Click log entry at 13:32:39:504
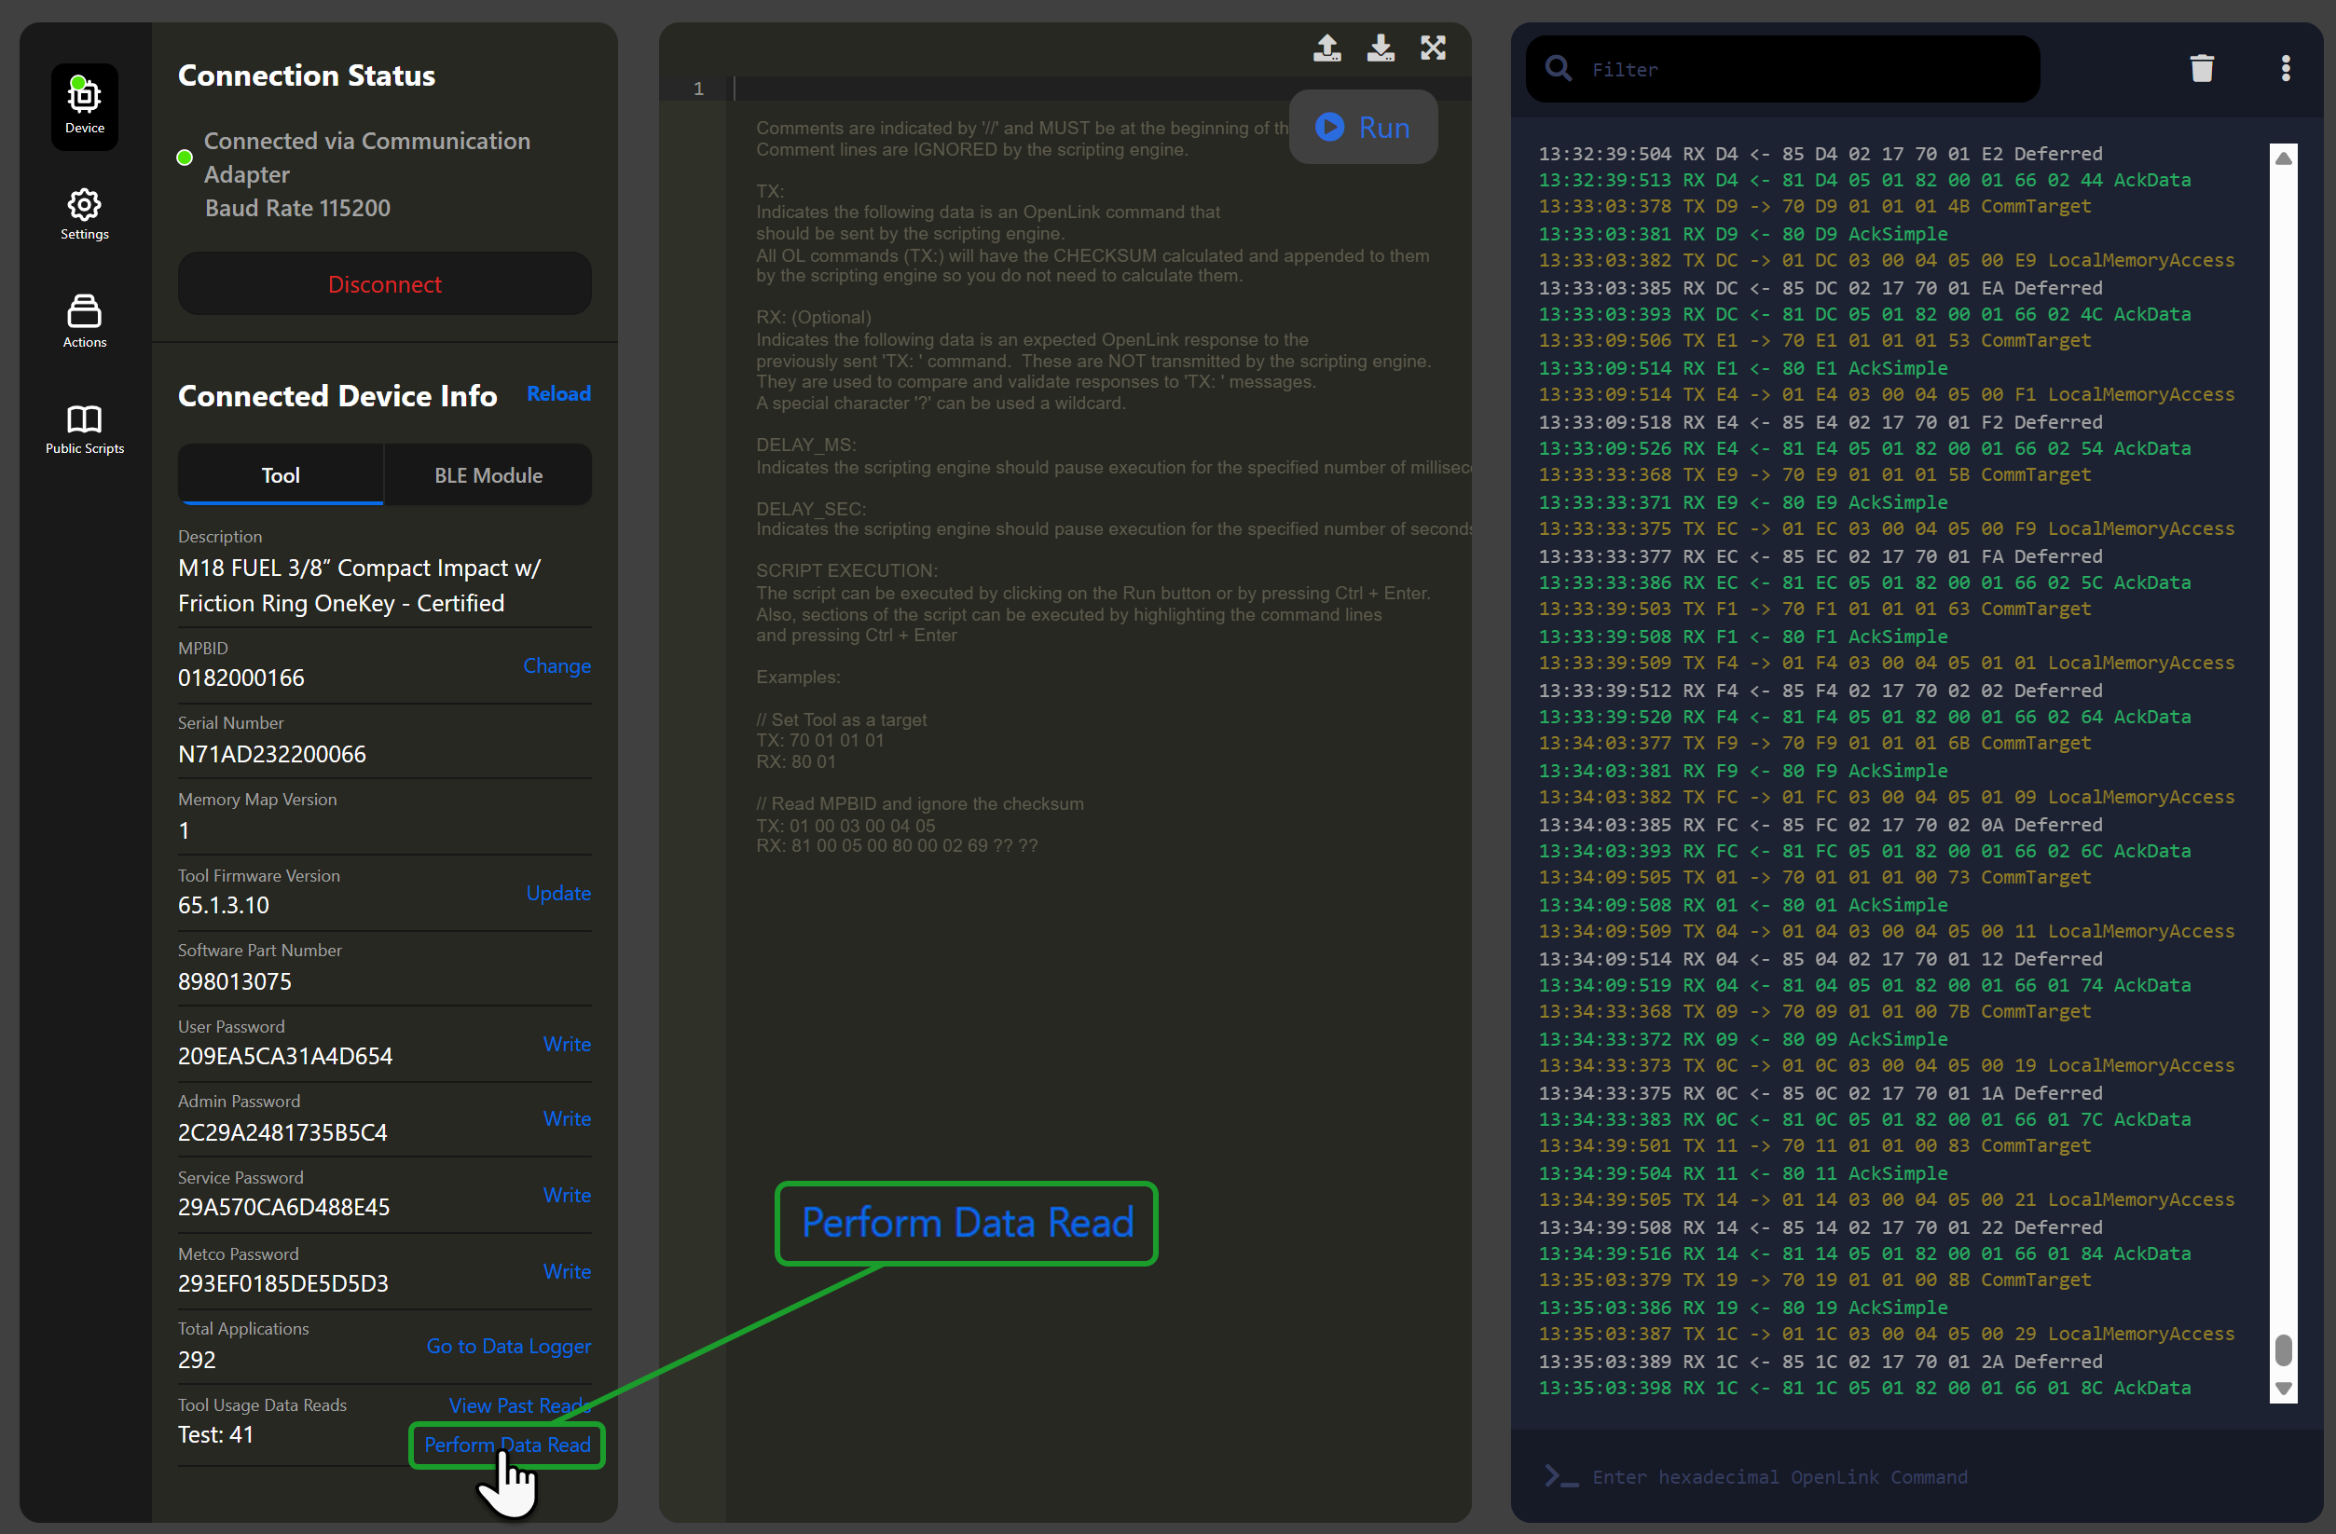The image size is (2336, 1534). pos(1820,153)
